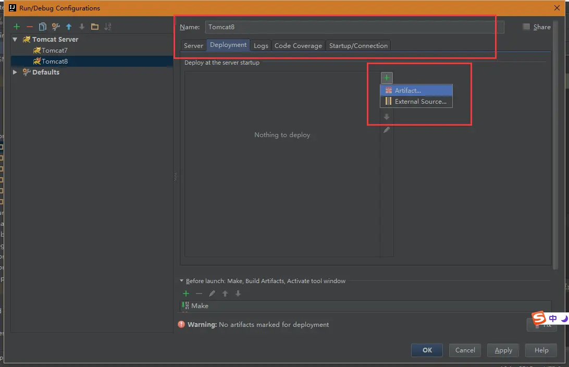Open the Code Coverage tab
The width and height of the screenshot is (569, 367).
click(298, 45)
